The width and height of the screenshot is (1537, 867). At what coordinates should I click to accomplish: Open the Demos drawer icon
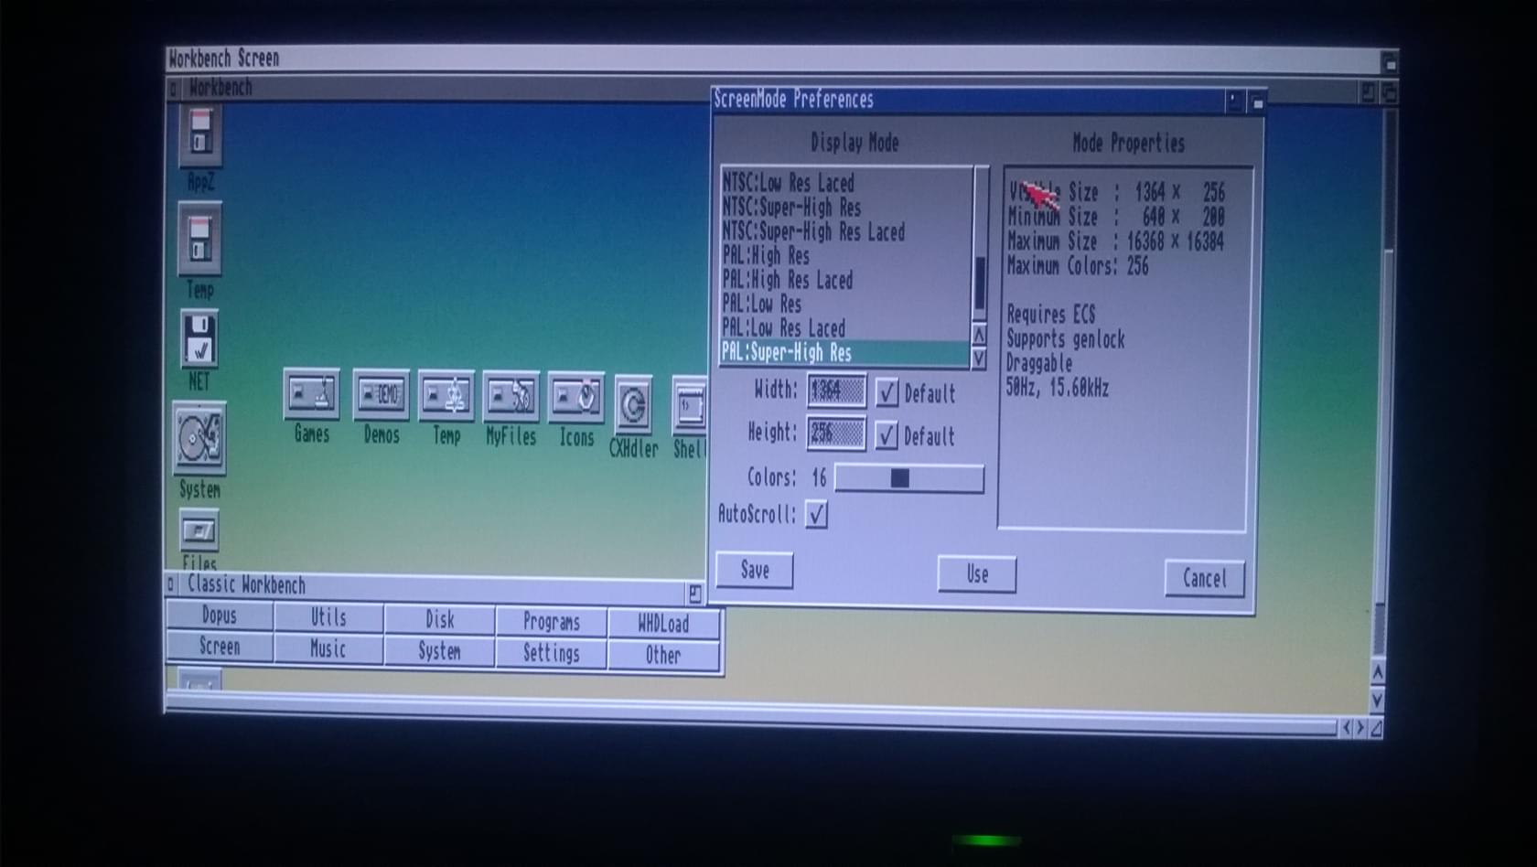(x=382, y=396)
